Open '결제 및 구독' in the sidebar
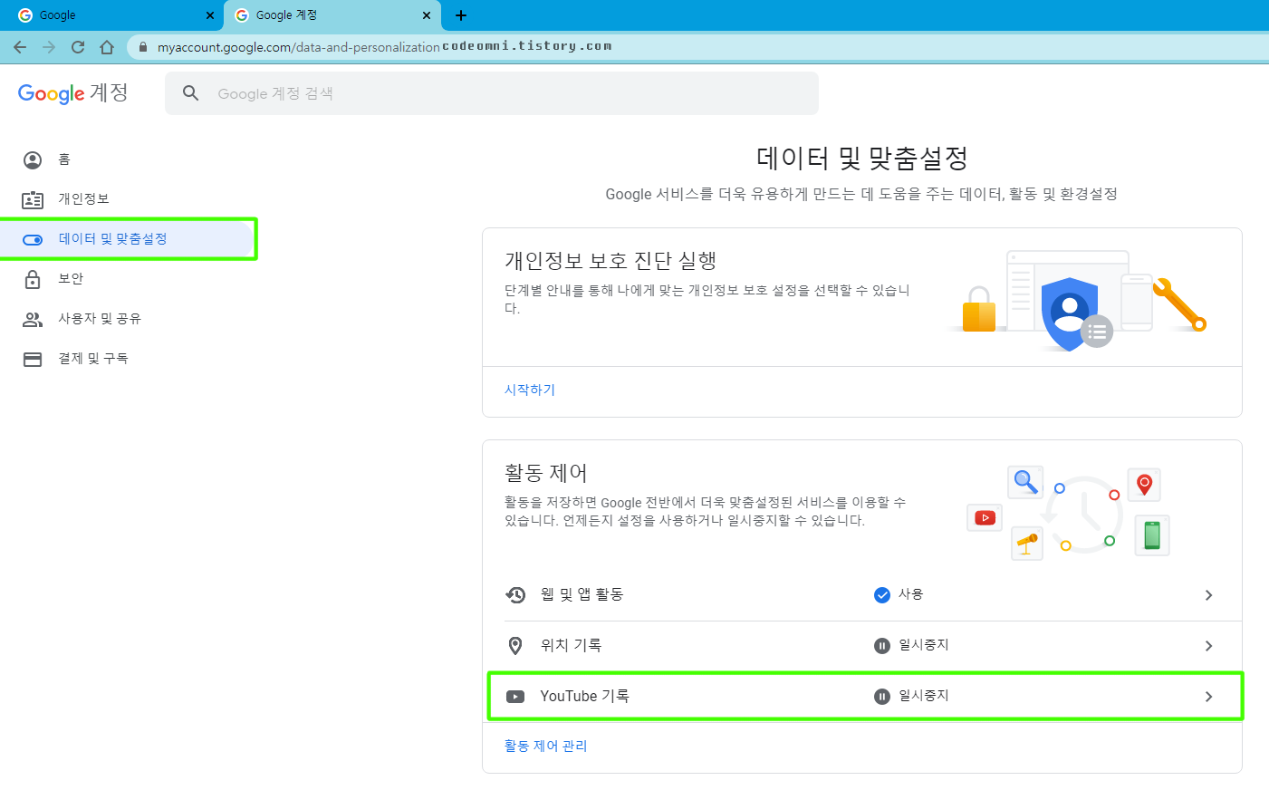This screenshot has width=1269, height=790. click(x=127, y=359)
